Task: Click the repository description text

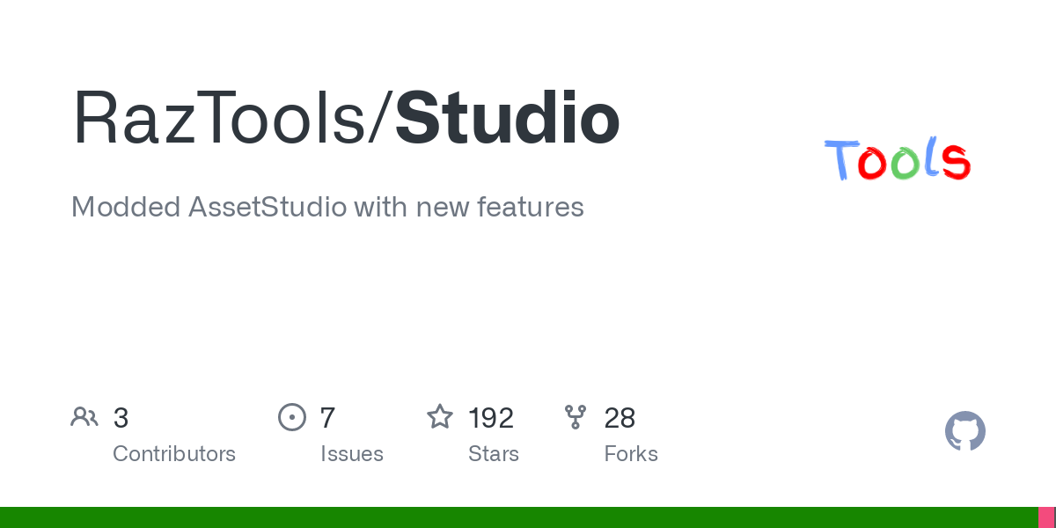Action: pyautogui.click(x=327, y=207)
